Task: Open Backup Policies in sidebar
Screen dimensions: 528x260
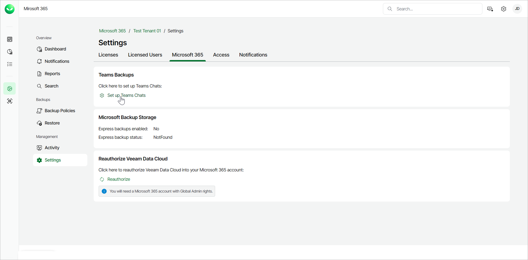Action: (60, 111)
